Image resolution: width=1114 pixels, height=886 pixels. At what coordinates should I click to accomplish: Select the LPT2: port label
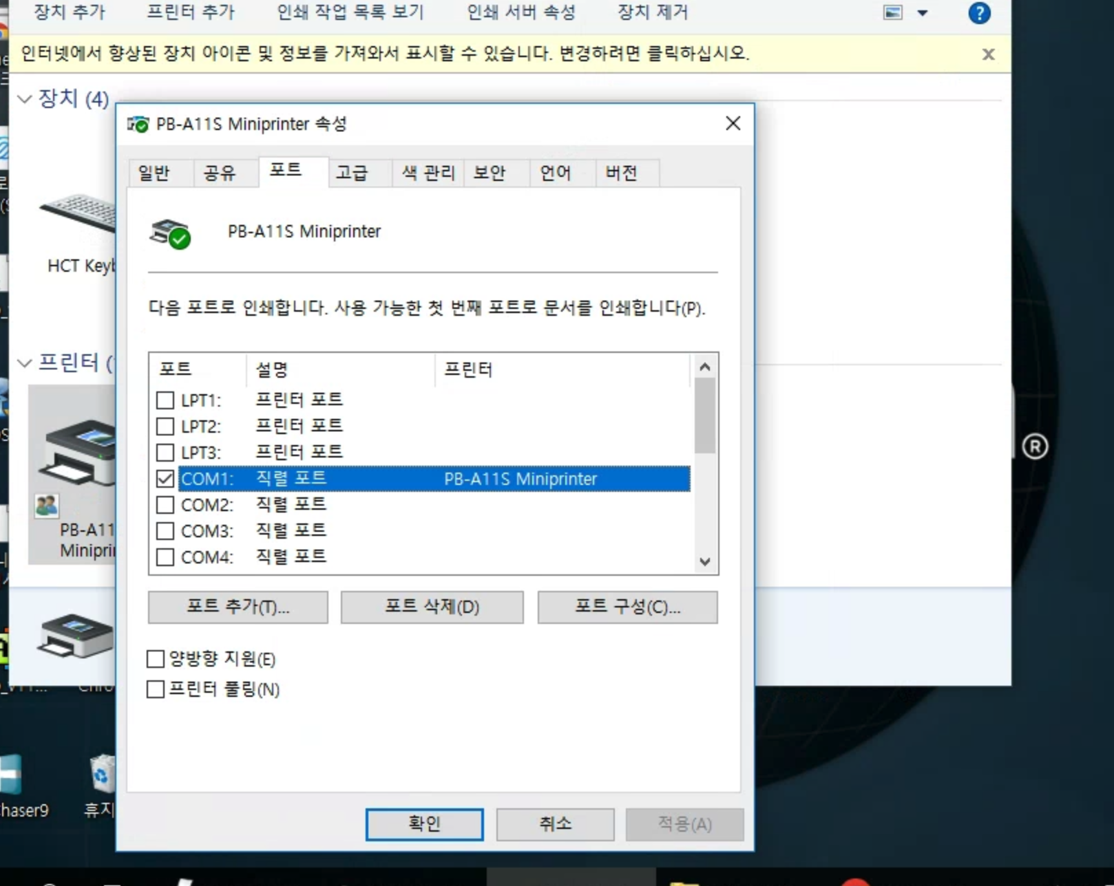point(201,426)
